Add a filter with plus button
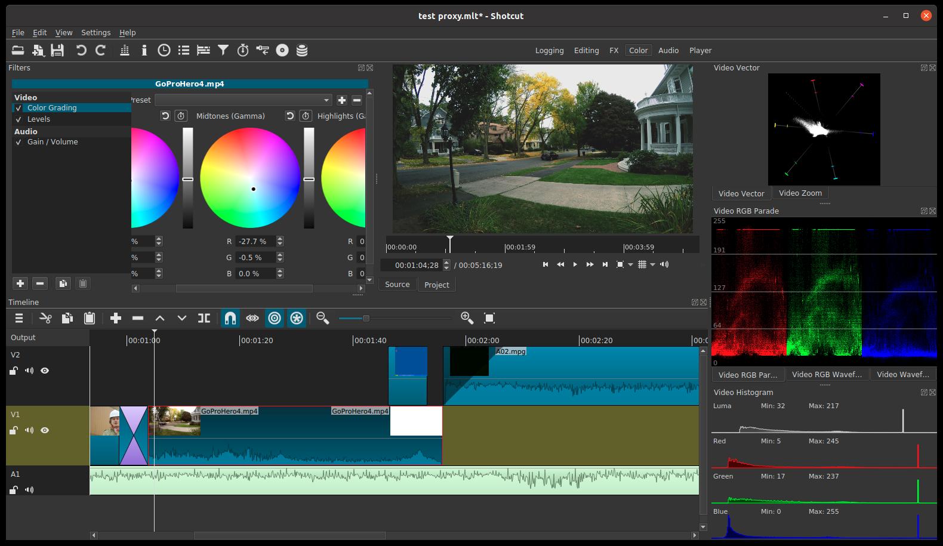 [x=20, y=283]
